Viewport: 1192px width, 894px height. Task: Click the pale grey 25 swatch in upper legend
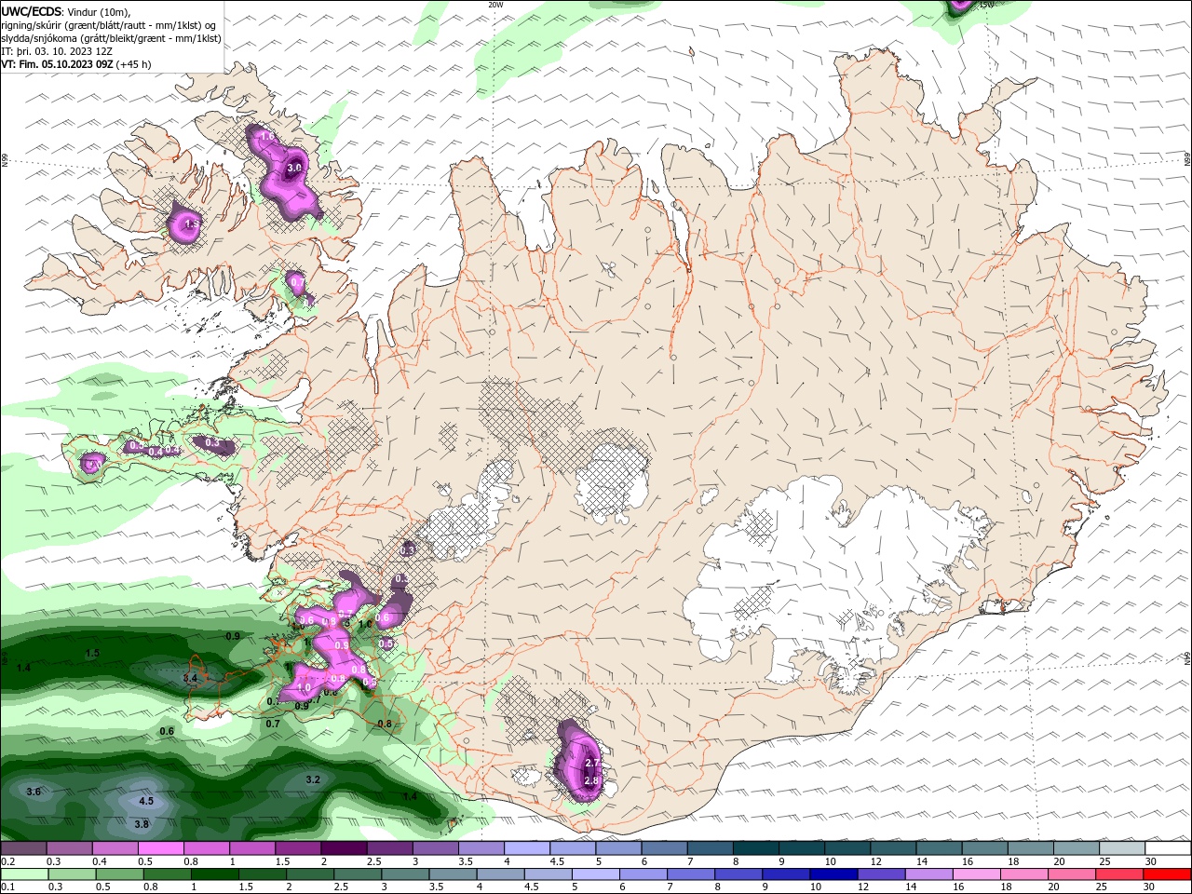(1122, 848)
